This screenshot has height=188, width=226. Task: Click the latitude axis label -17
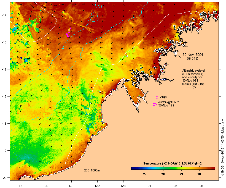coord(4,96)
